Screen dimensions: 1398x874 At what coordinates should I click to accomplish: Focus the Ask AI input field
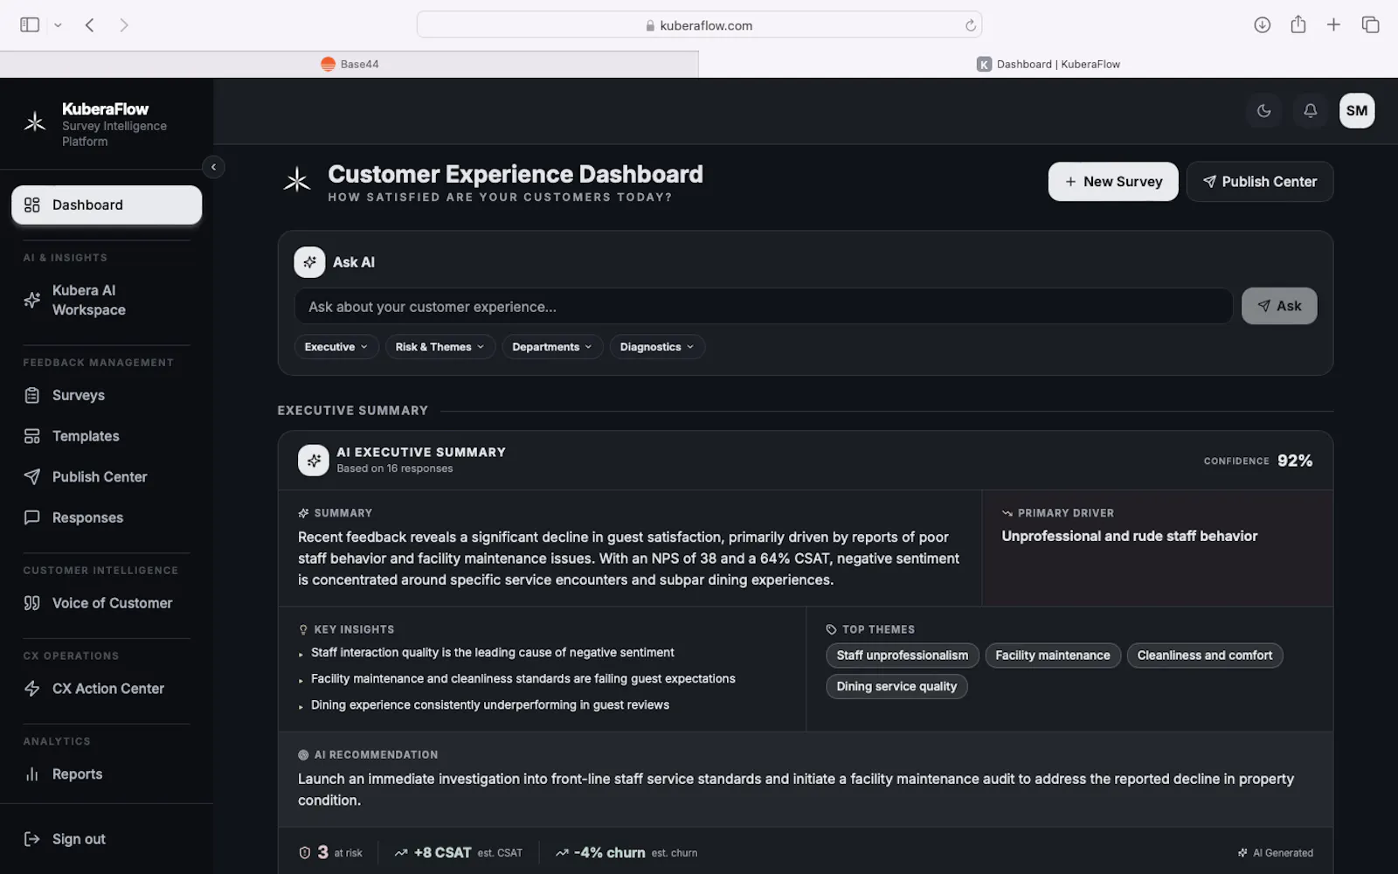(764, 307)
